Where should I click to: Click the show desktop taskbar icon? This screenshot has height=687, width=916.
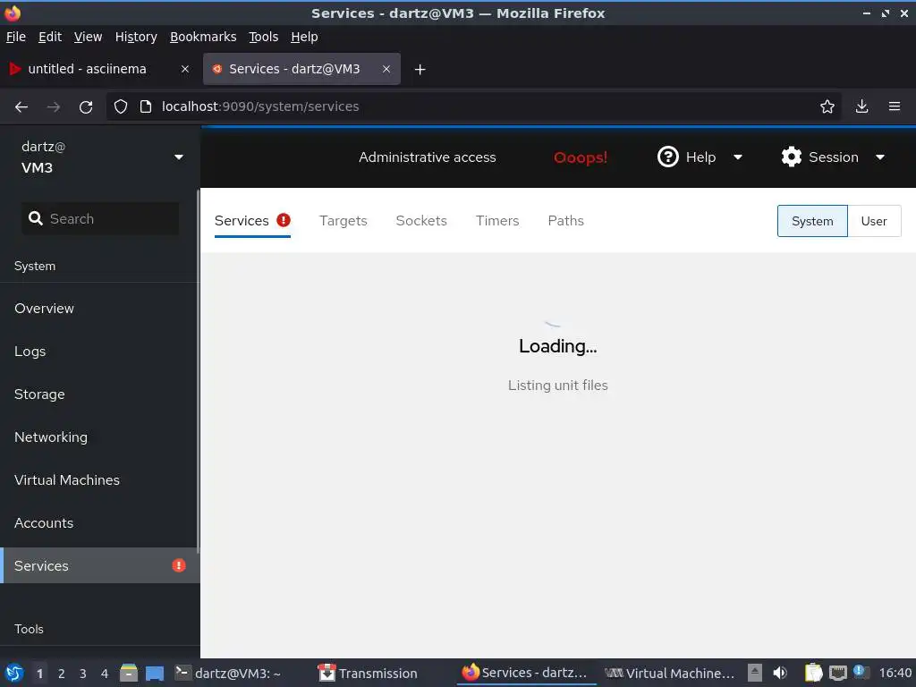tap(154, 673)
